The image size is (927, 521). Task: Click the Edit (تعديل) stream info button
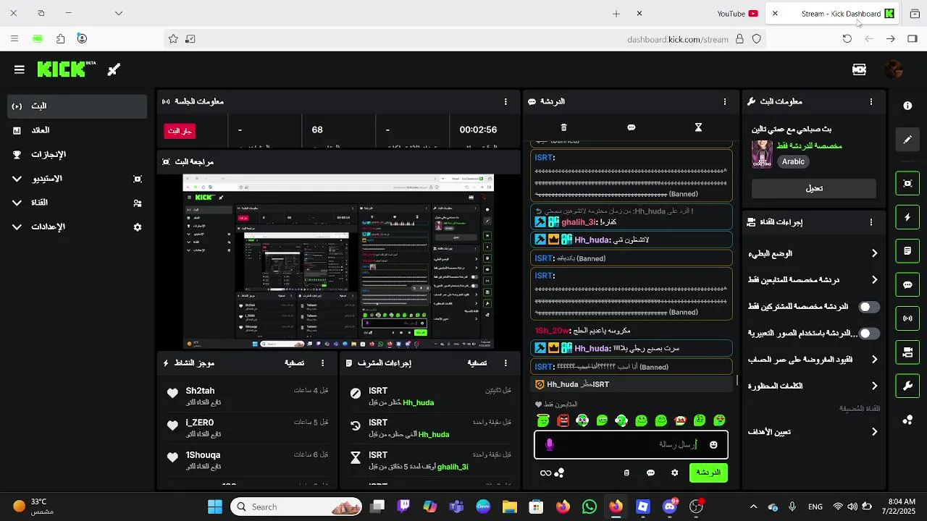tap(814, 188)
